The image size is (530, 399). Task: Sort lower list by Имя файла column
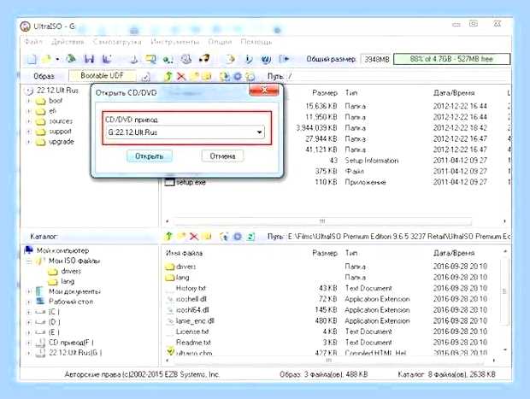184,253
